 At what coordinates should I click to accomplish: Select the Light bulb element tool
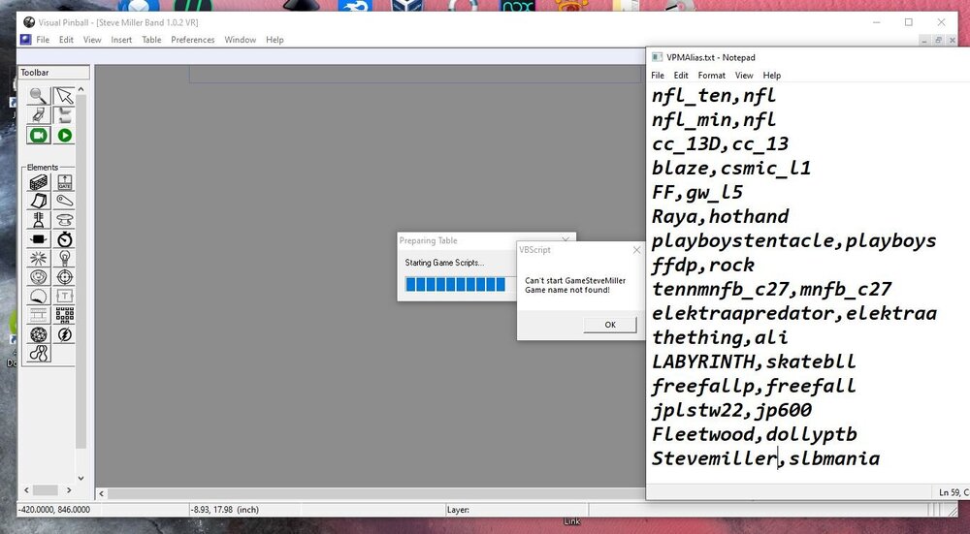[64, 259]
